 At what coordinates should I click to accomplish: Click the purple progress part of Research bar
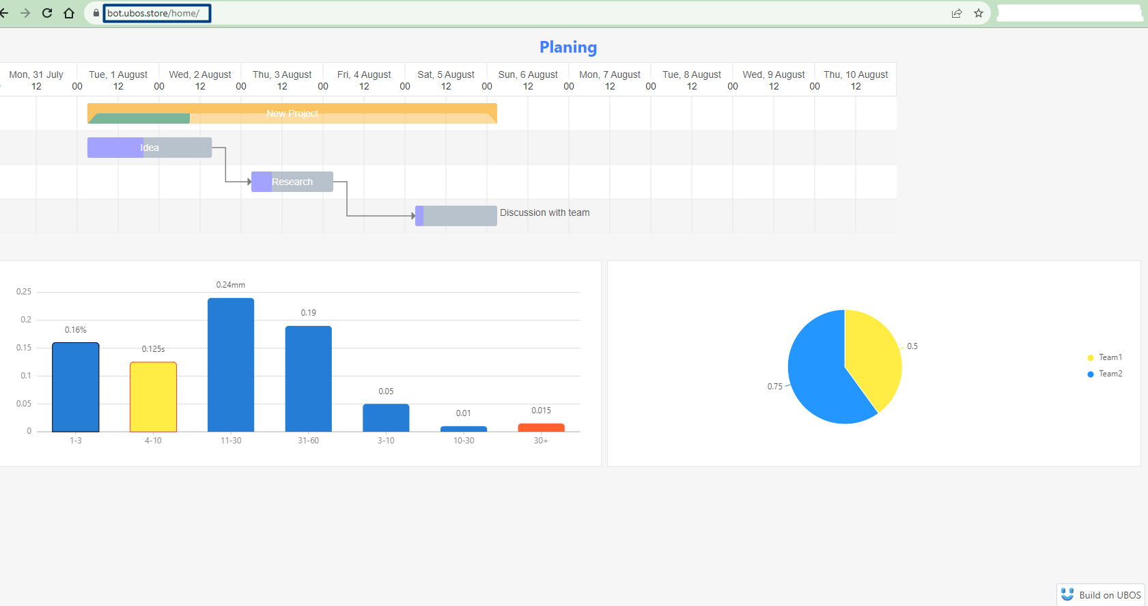point(262,182)
